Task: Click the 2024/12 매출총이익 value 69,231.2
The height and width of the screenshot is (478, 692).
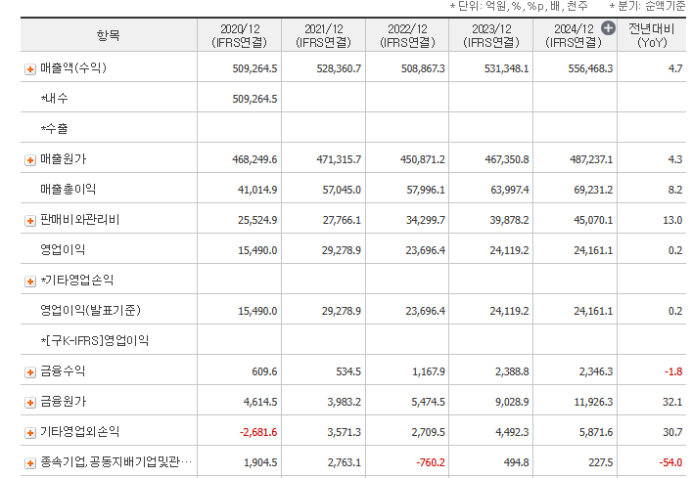Action: [593, 191]
